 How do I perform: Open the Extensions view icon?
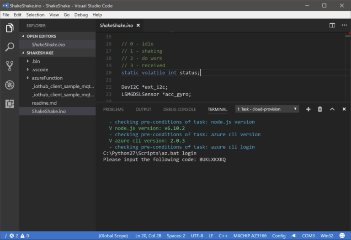(10, 104)
